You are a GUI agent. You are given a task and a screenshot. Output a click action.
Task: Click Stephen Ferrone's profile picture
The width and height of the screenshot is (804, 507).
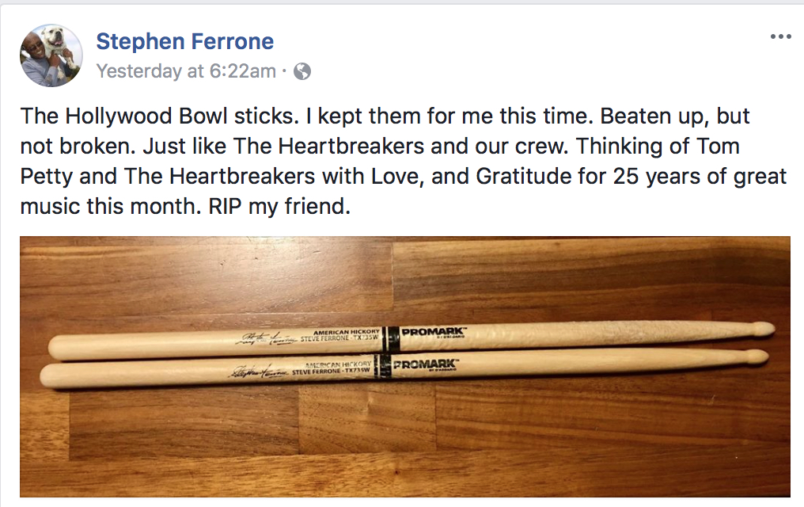tap(51, 55)
